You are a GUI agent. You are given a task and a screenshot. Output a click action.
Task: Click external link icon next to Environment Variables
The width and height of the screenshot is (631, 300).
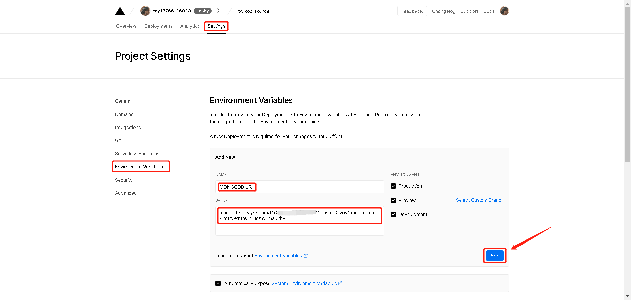(306, 256)
